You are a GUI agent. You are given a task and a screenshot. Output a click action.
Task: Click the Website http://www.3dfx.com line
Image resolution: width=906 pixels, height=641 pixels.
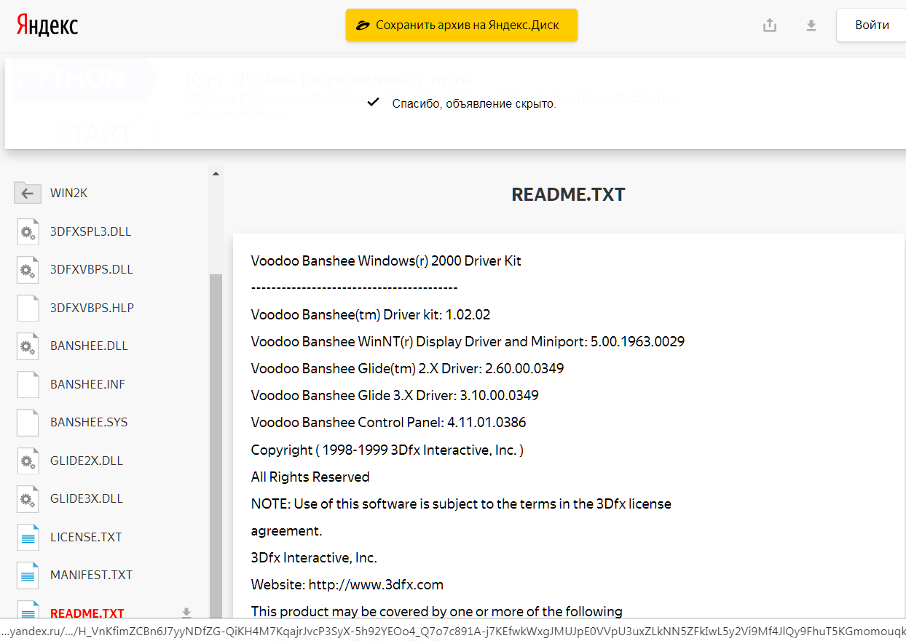coord(347,584)
